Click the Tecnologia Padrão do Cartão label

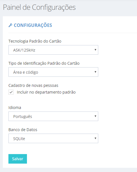coord(35,41)
